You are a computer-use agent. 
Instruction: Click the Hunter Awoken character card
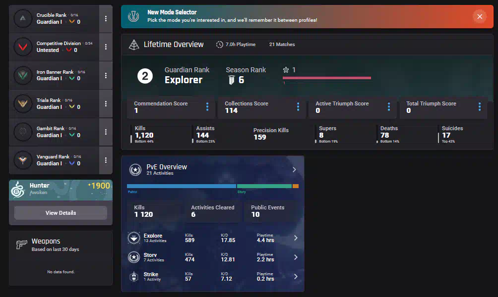click(x=61, y=190)
